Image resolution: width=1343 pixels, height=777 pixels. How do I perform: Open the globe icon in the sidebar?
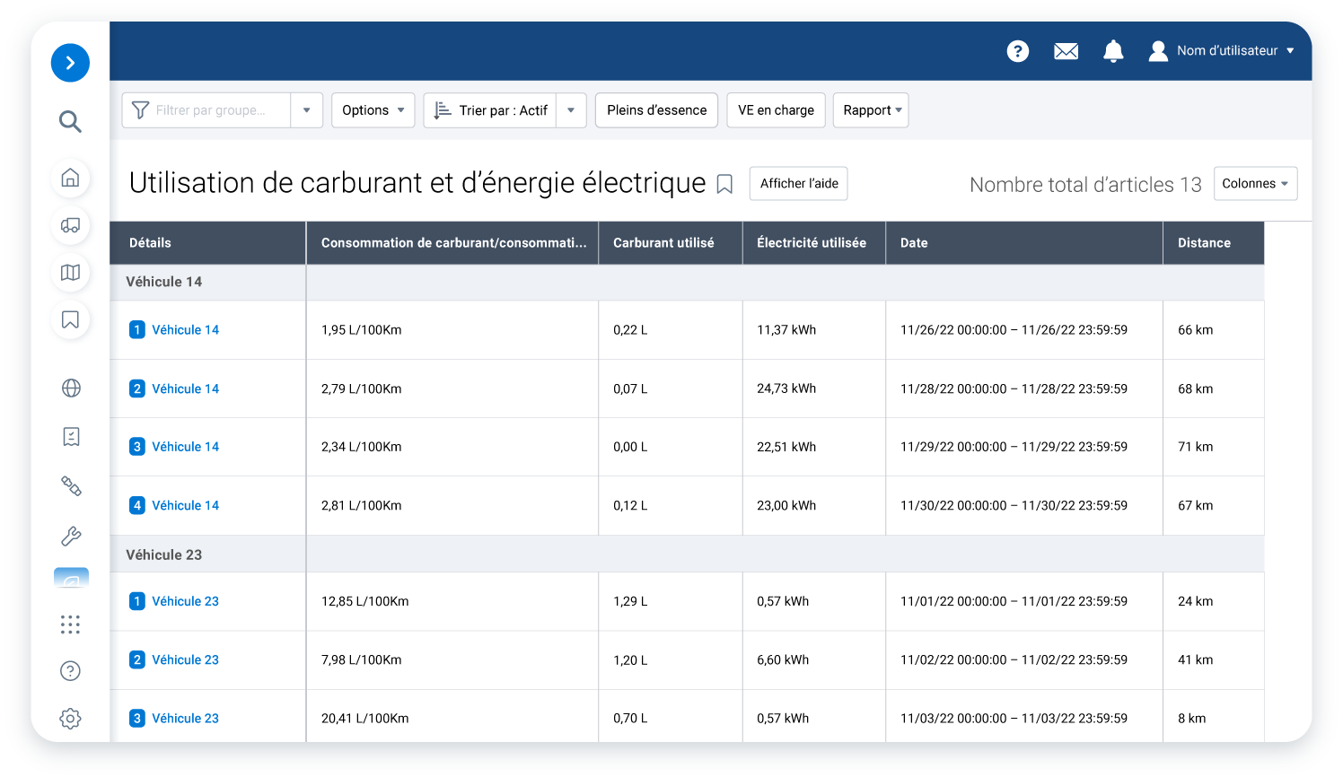(70, 388)
